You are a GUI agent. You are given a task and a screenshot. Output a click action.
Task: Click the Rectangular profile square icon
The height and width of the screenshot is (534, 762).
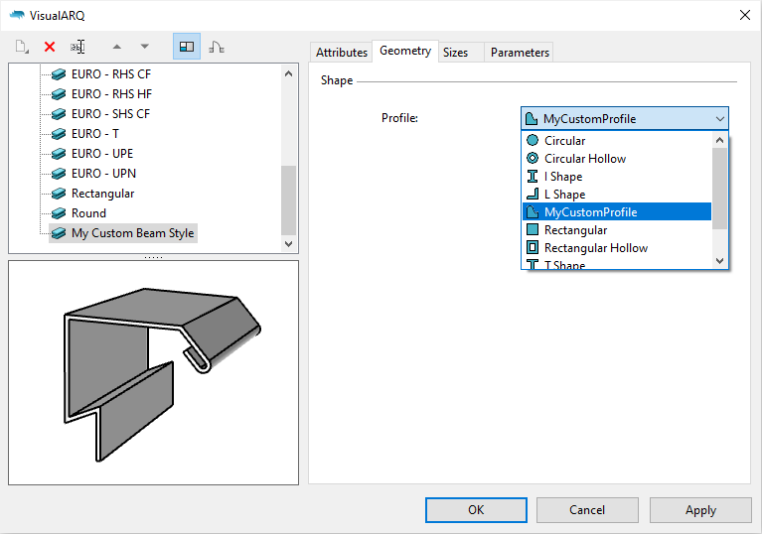tap(533, 229)
